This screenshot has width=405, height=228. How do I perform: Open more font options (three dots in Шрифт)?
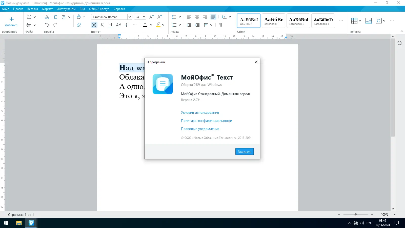[x=135, y=25]
